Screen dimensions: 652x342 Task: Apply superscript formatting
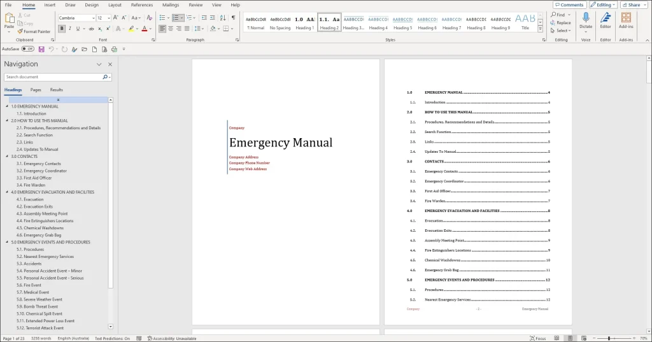[108, 29]
